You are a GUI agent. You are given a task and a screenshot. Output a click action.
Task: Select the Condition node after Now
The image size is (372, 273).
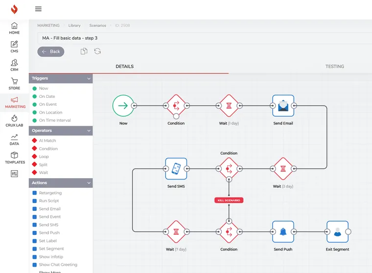click(176, 106)
